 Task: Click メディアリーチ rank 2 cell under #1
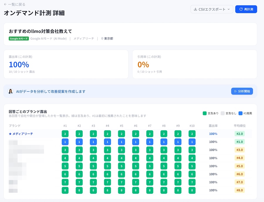65,134
